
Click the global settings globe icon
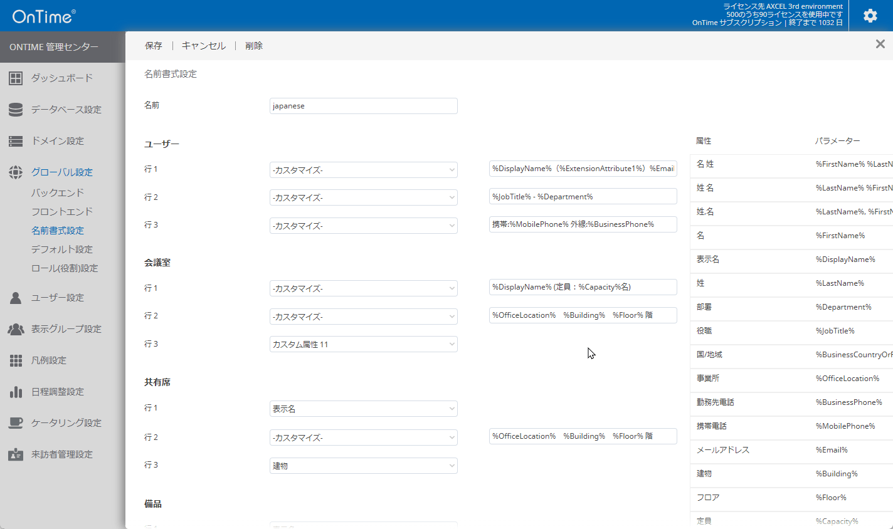[x=16, y=172]
